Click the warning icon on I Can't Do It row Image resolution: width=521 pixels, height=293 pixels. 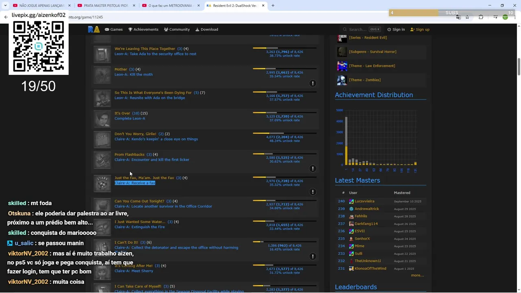313,256
